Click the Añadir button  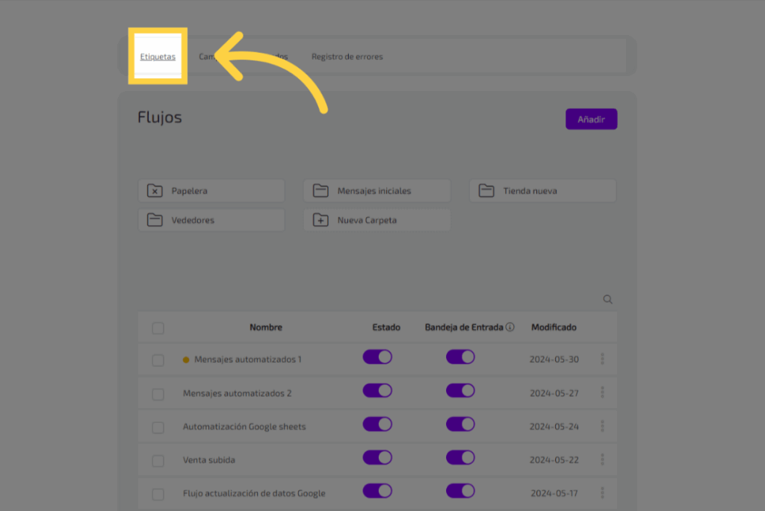[x=591, y=119]
